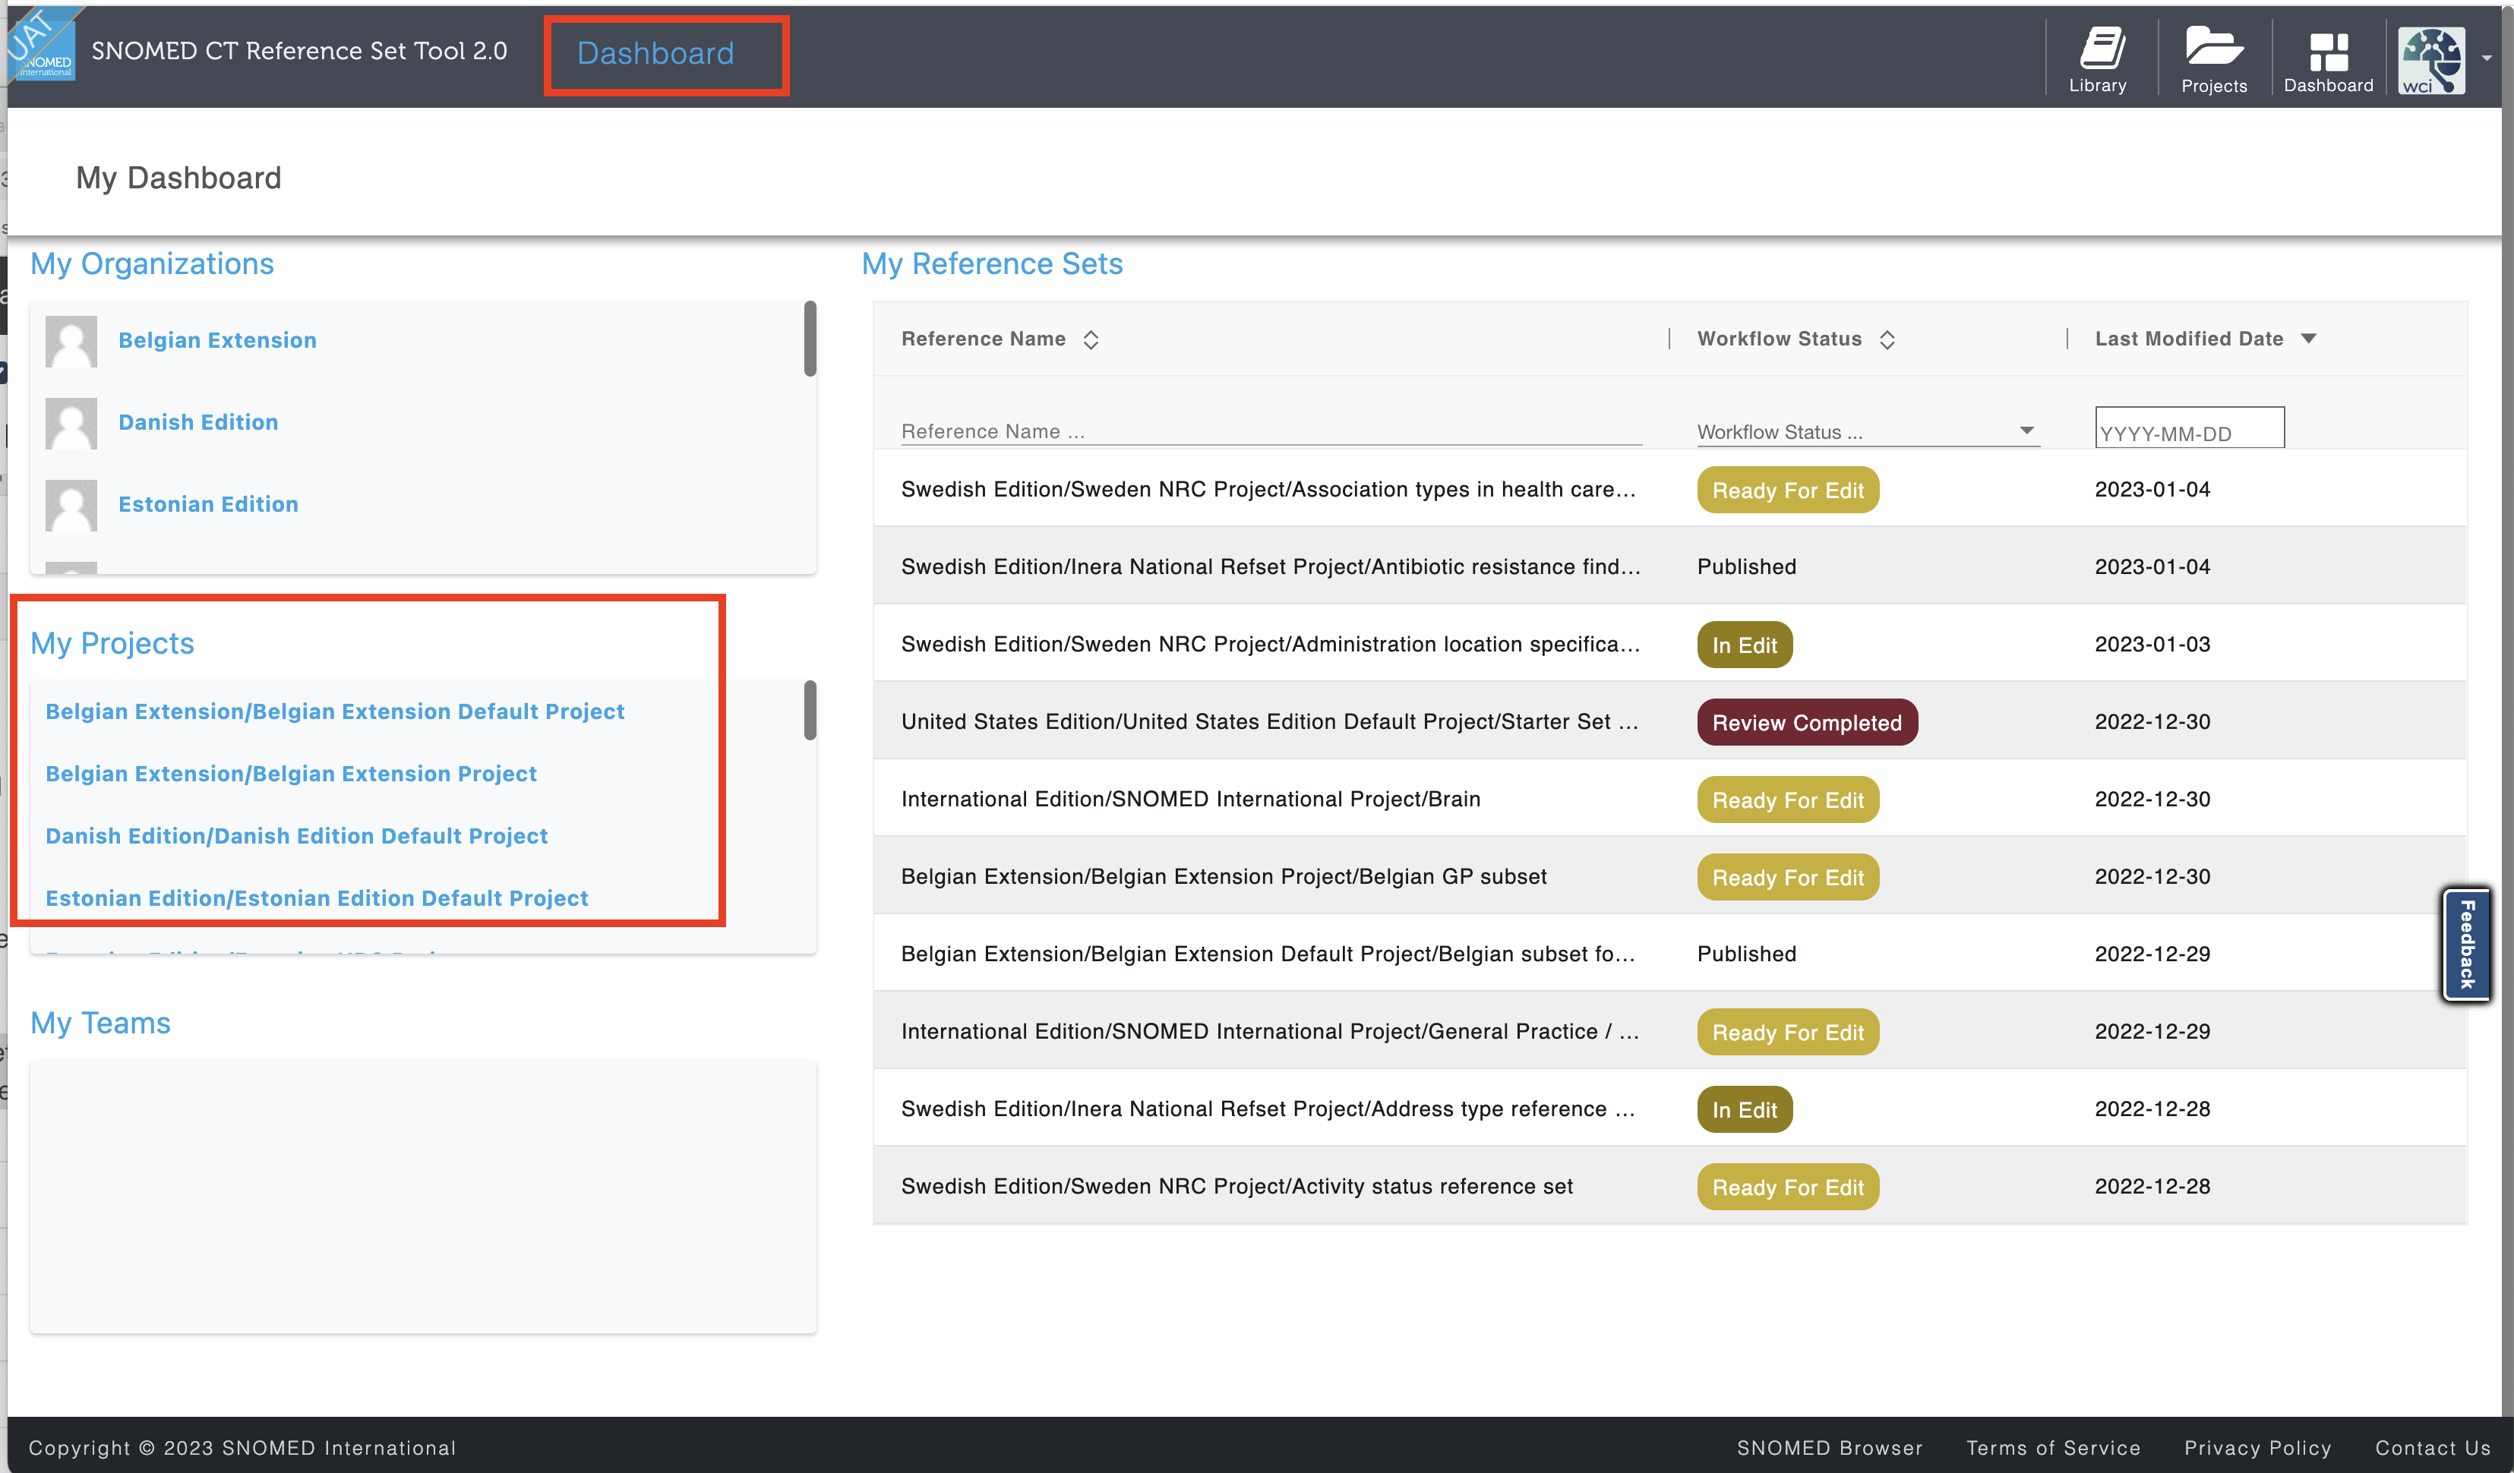
Task: Click Ready For Edit badge for Belgian GP subset
Action: [1788, 877]
